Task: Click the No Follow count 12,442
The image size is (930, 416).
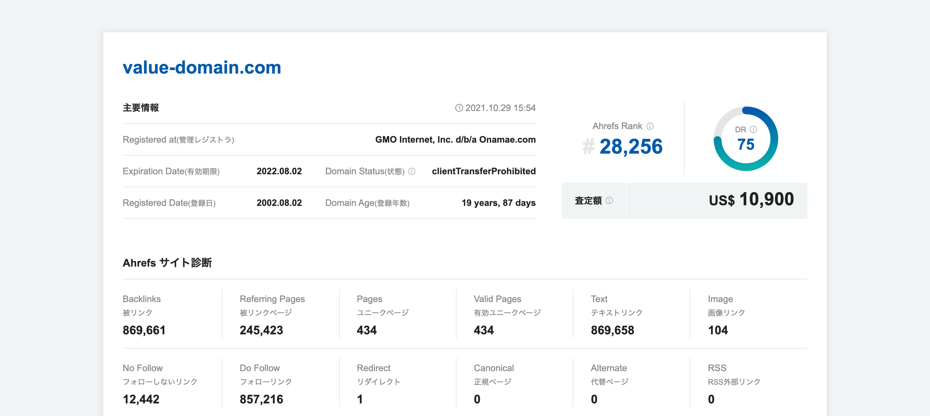Action: [x=141, y=399]
